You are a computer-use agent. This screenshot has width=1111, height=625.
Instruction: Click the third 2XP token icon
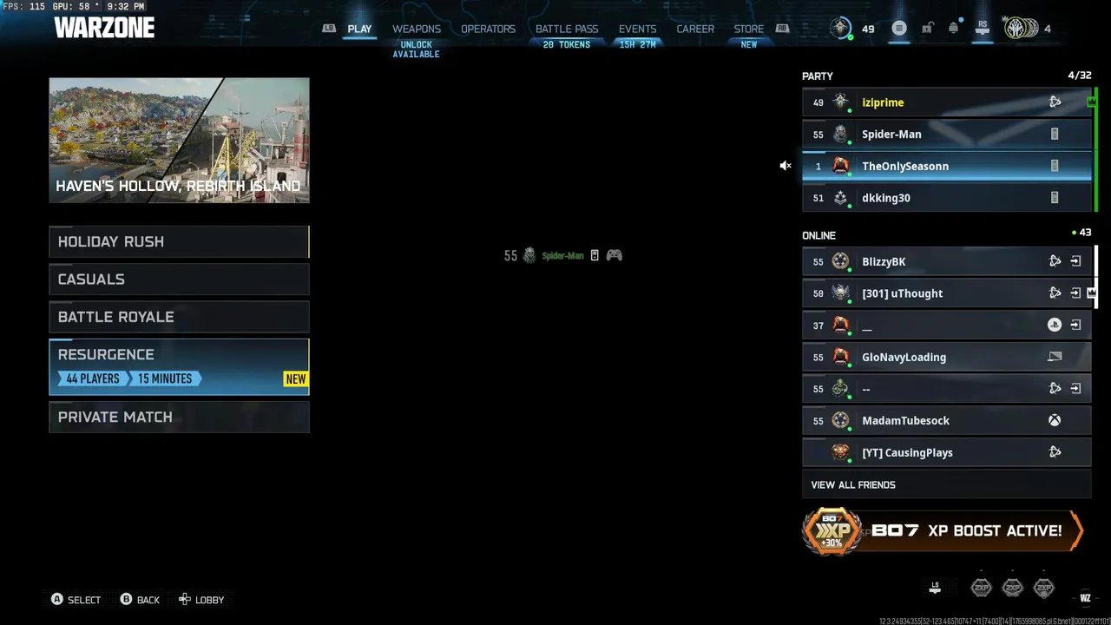coord(1043,588)
